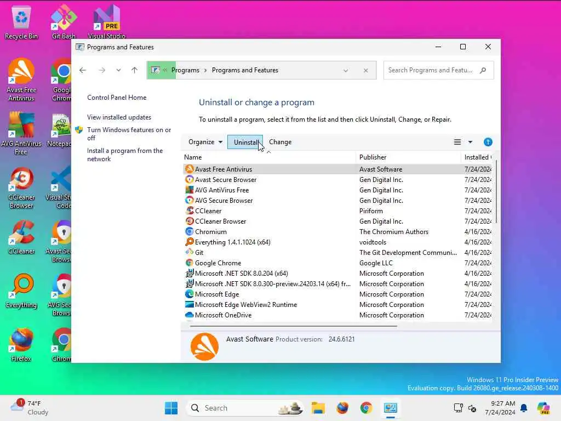Viewport: 561px width, 421px height.
Task: Open the view options dropdown arrow
Action: 470,142
